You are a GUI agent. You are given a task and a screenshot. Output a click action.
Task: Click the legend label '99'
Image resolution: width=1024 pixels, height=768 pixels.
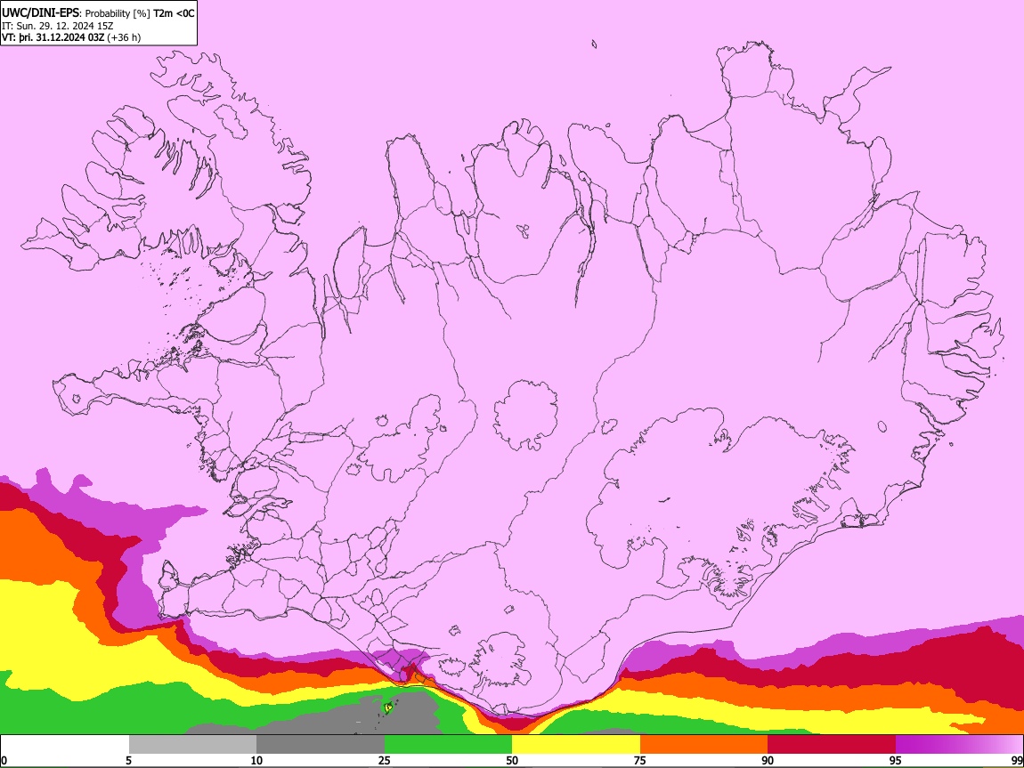[x=1016, y=761]
